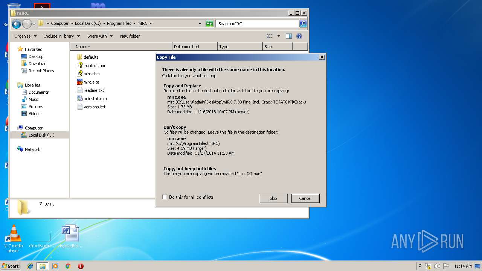Open Documents library in navigation pane

point(38,92)
